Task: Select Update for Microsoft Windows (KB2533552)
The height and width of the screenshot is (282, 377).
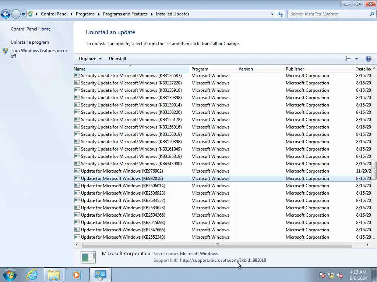Action: (x=123, y=200)
